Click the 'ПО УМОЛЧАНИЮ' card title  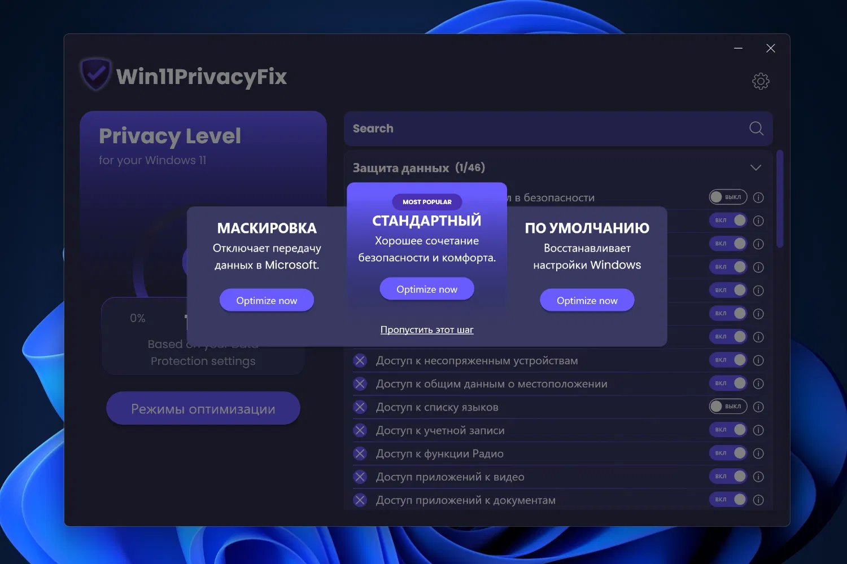click(587, 228)
